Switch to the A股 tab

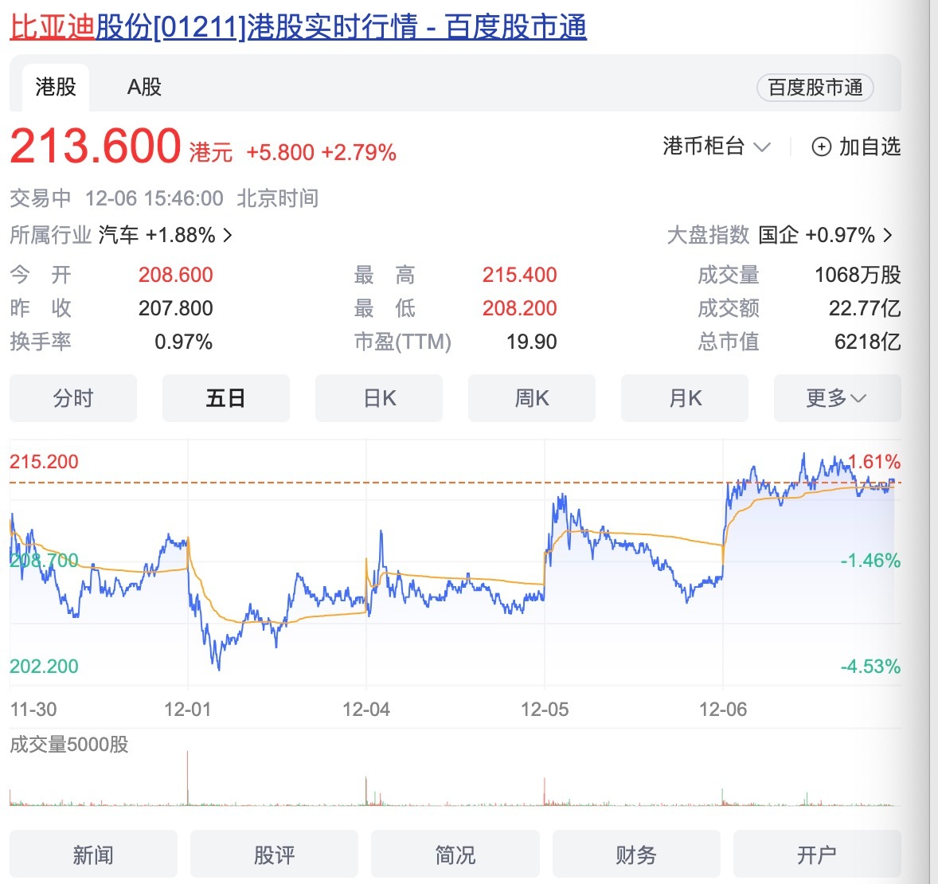(144, 88)
